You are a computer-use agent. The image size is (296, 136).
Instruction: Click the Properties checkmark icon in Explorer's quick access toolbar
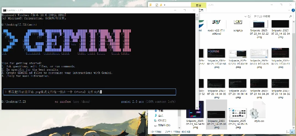click(157, 5)
